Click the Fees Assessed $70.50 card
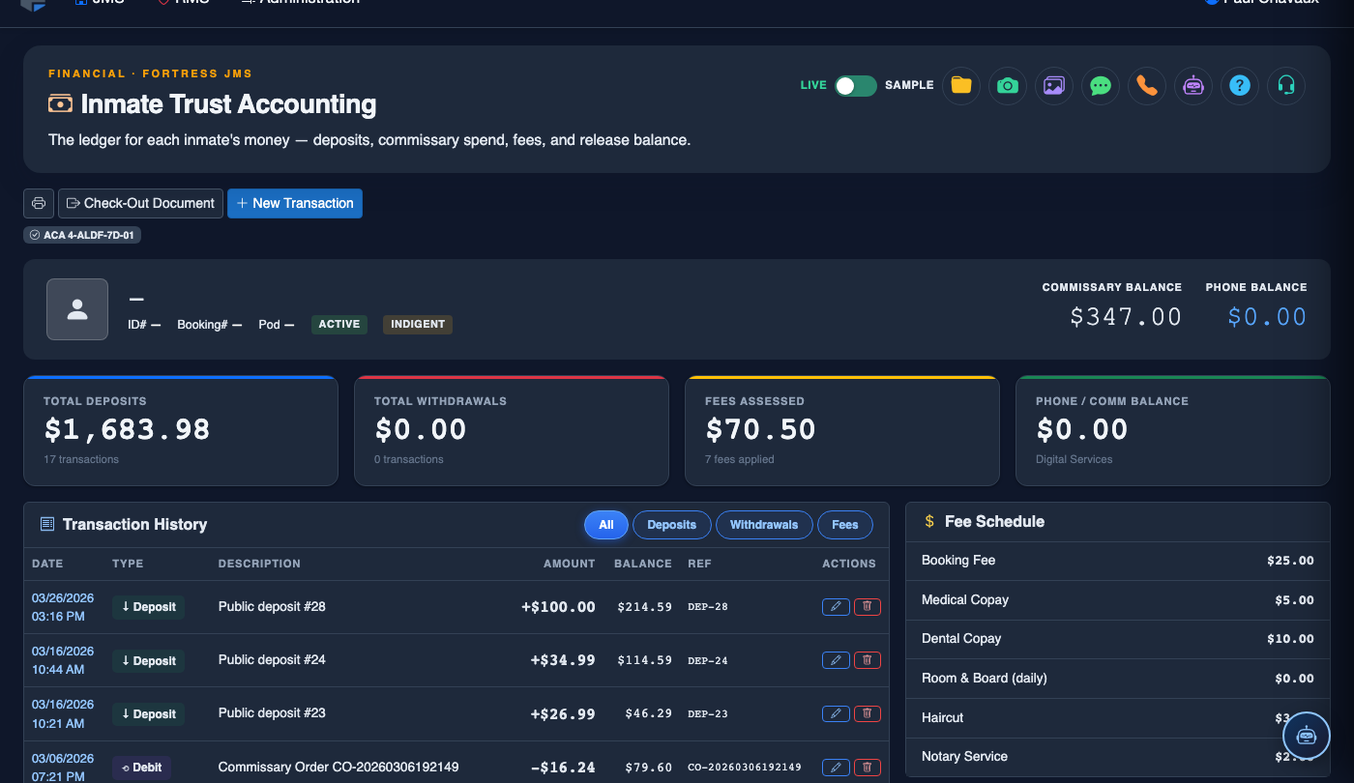1354x783 pixels. (842, 430)
